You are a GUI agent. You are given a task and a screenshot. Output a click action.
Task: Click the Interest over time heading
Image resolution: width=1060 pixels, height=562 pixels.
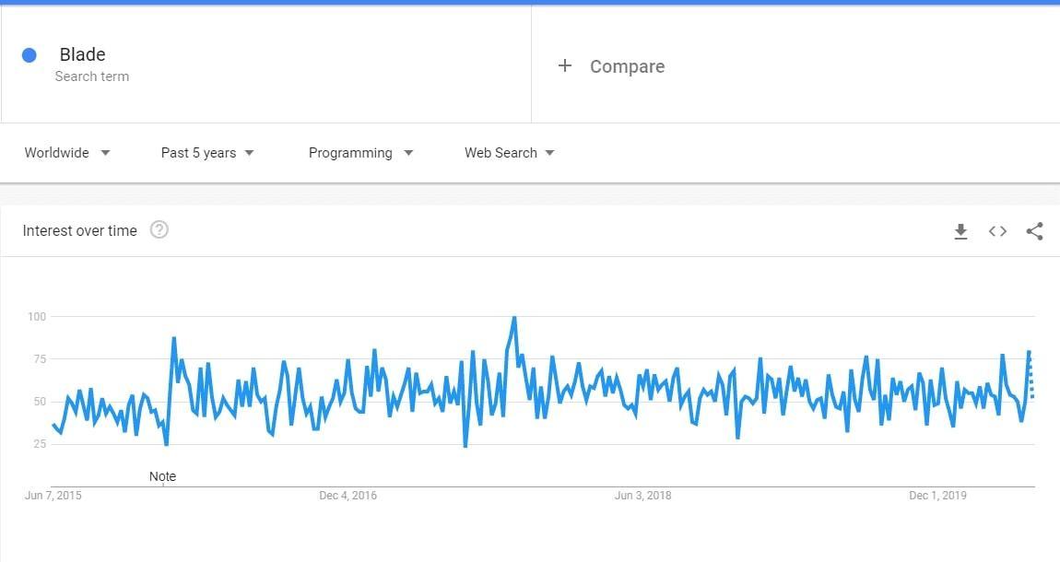pyautogui.click(x=79, y=231)
